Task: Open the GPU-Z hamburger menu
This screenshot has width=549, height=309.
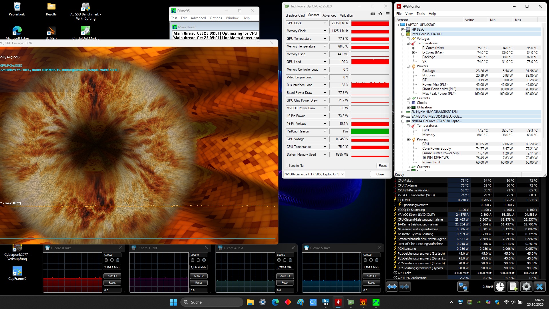Action: click(387, 14)
